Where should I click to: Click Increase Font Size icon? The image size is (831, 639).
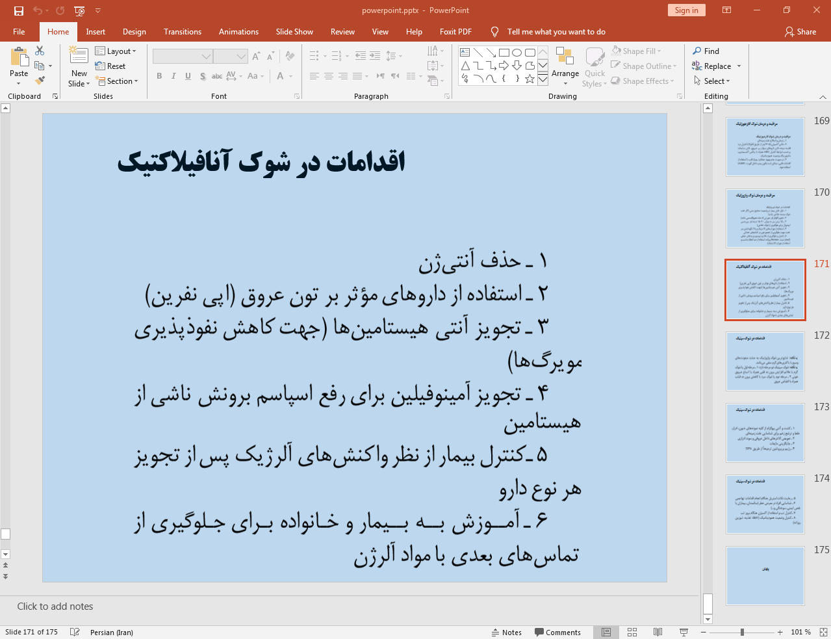tap(256, 57)
